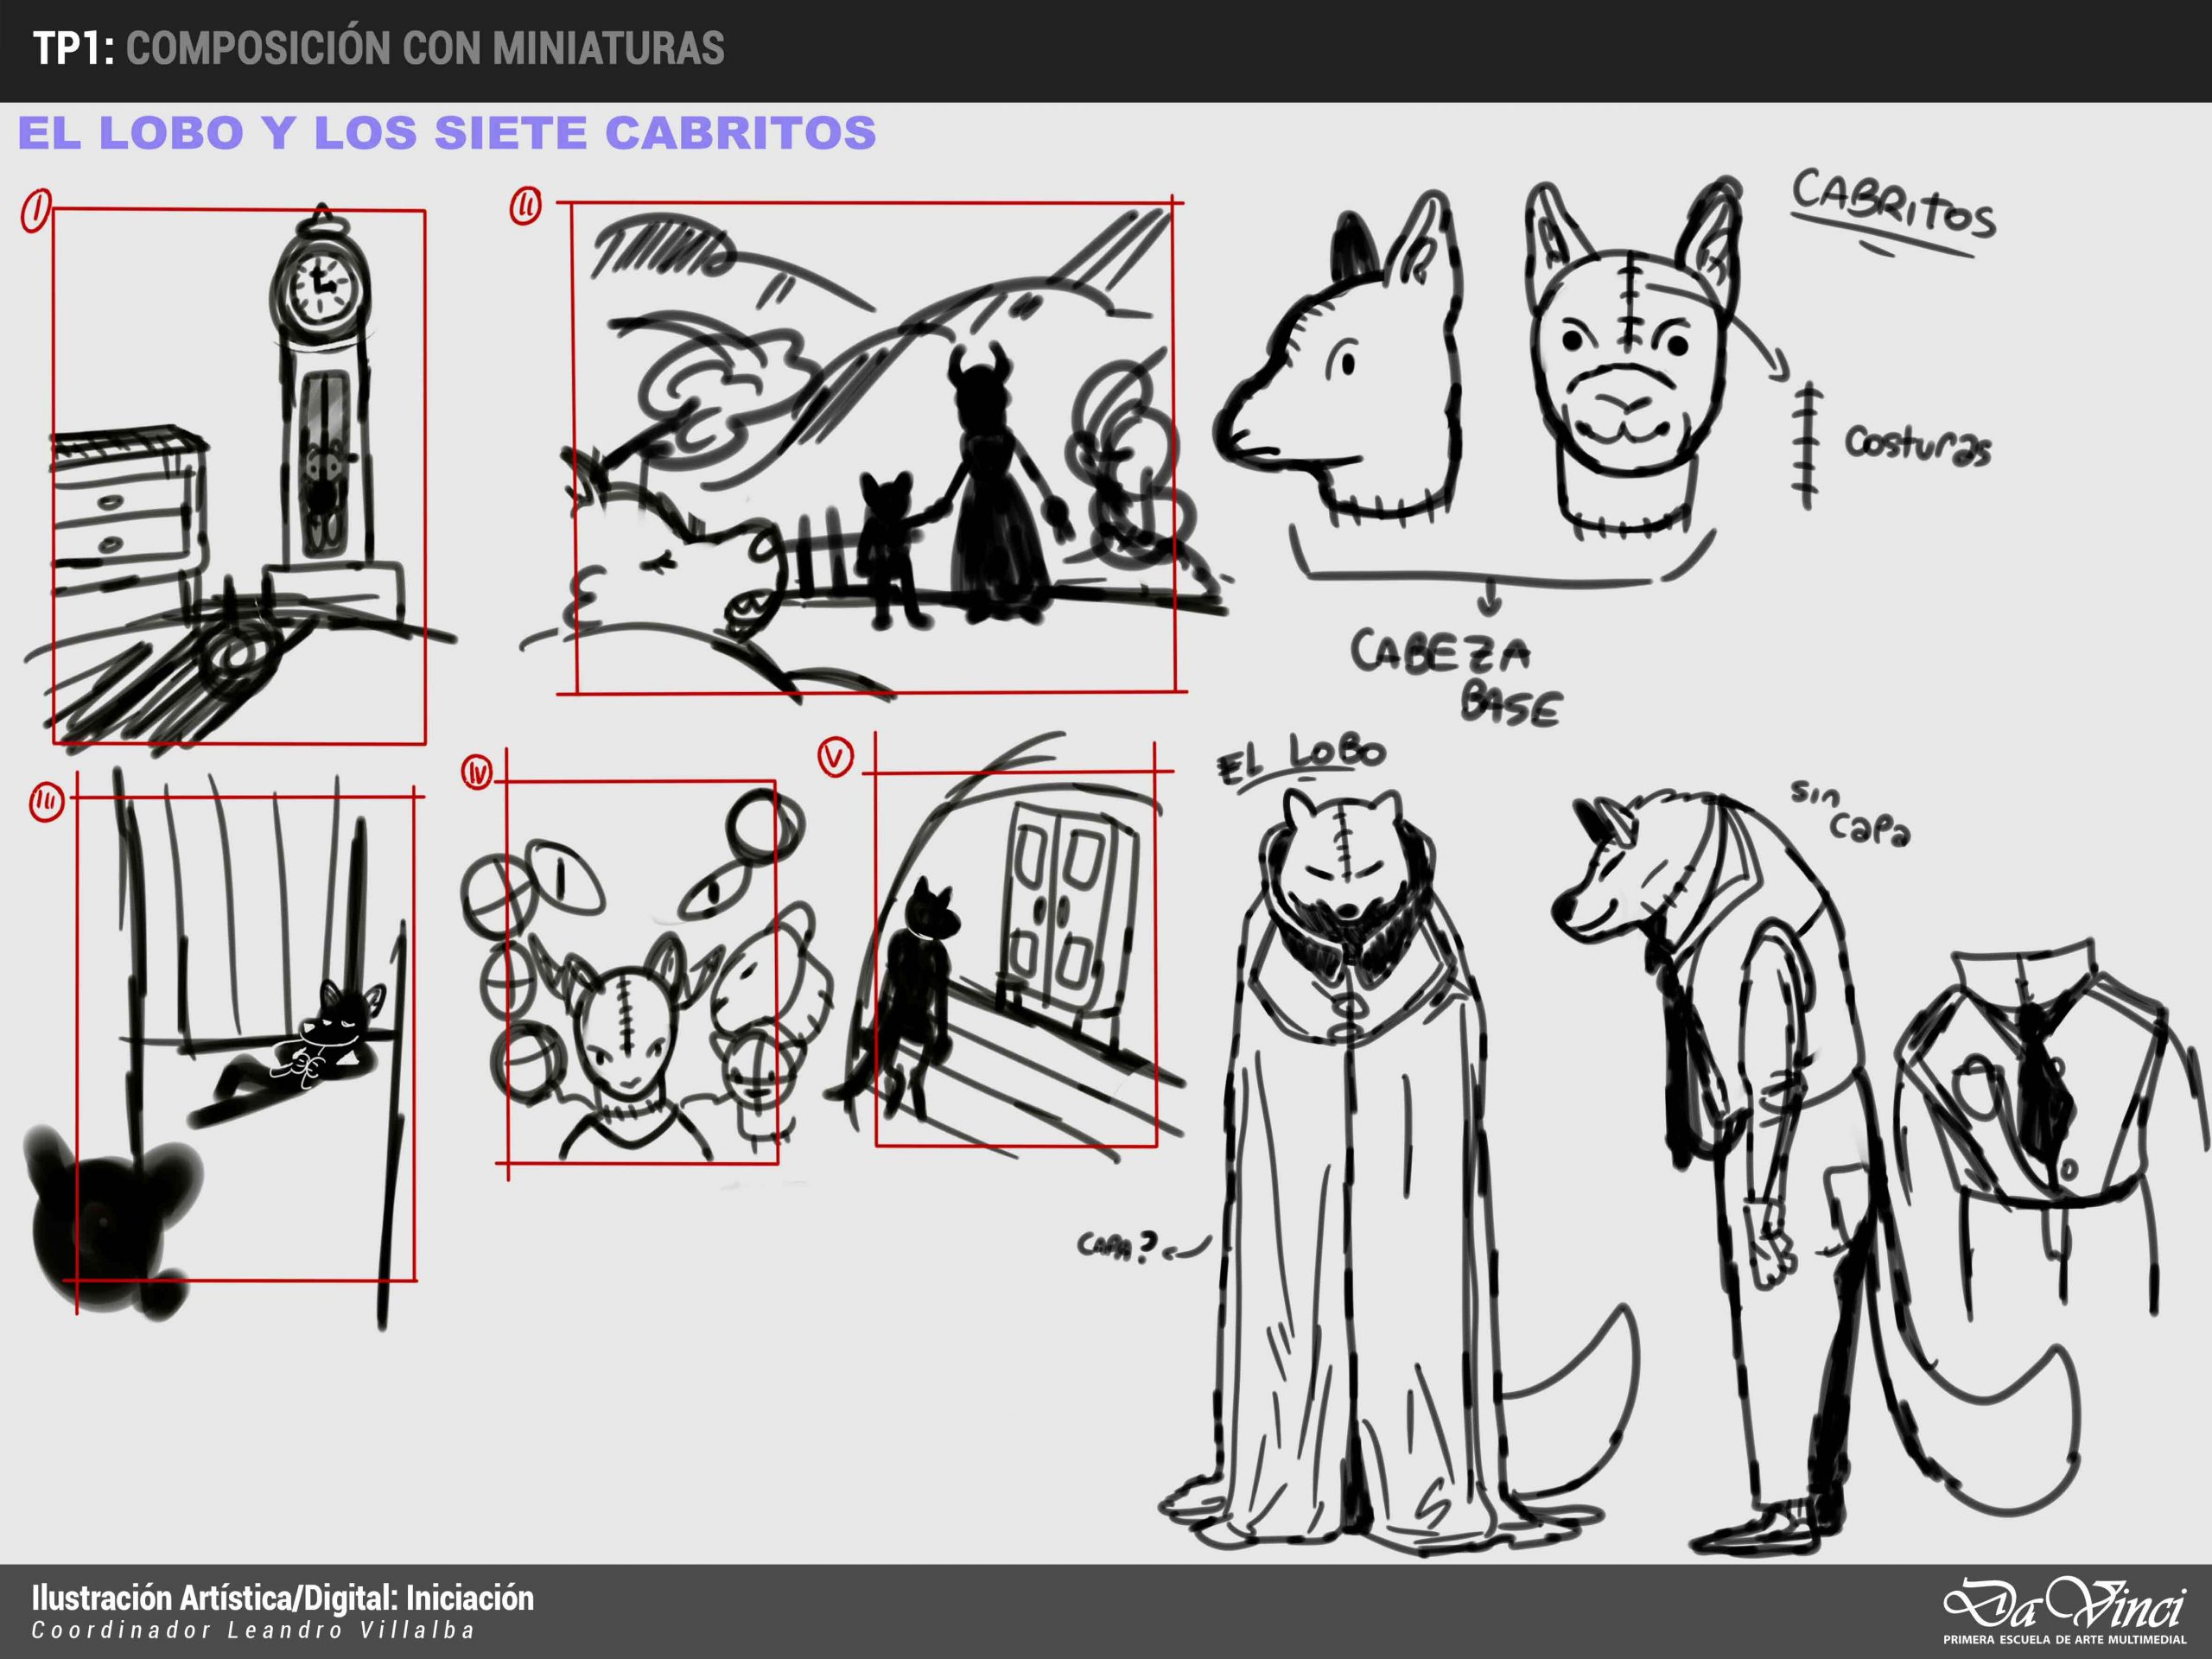Click the title EL LOBO Y LOS SIETE CABRITOS

447,133
